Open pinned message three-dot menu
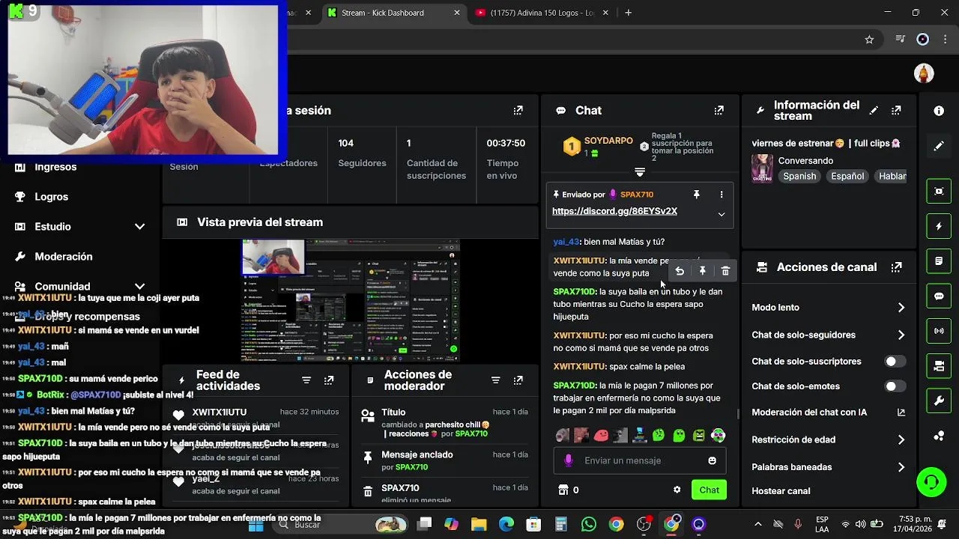The image size is (959, 539). point(721,195)
